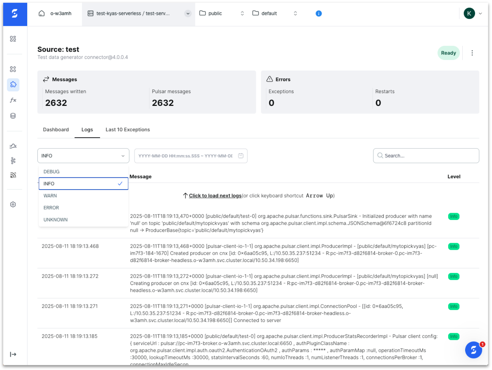Click the StreamNative logo icon
Screen dimensions: 492x370
[15, 14]
